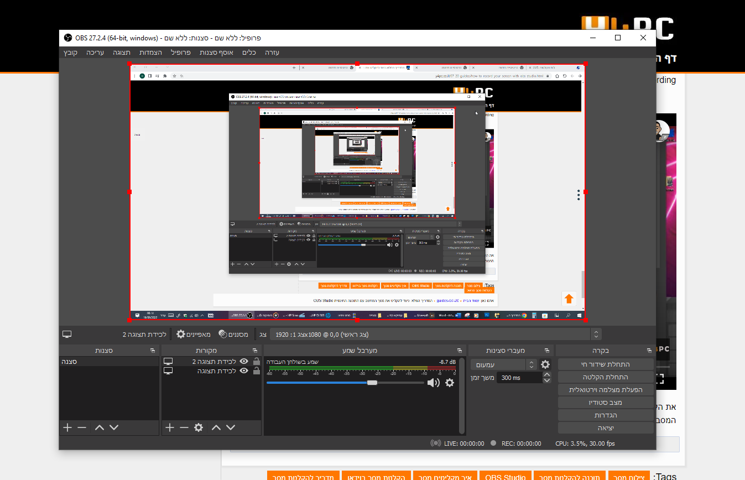The width and height of the screenshot is (745, 480).
Task: Move the selected scene down in the list
Action: [x=114, y=427]
